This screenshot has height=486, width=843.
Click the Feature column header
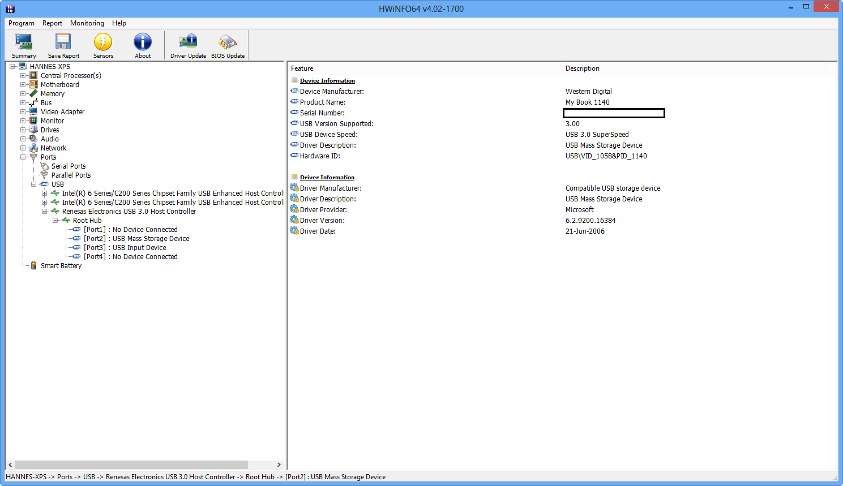pyautogui.click(x=425, y=68)
